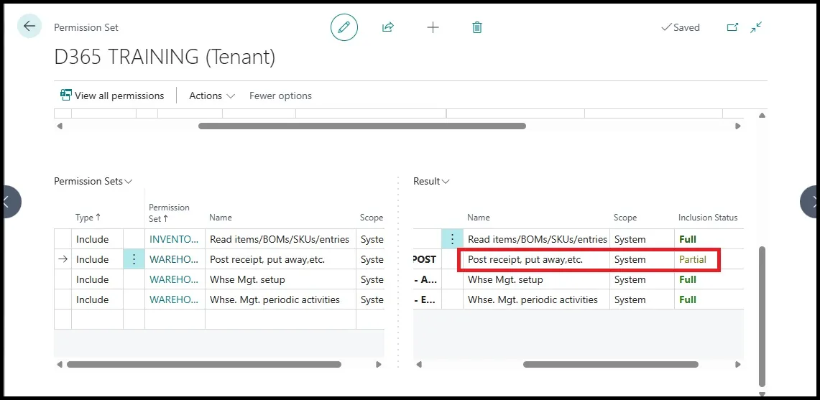
Task: Open WAREHO... link for Post receipt row
Action: pyautogui.click(x=174, y=259)
